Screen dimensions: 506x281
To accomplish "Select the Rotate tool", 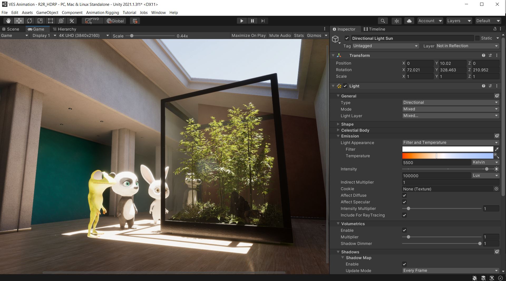I will click(x=29, y=21).
